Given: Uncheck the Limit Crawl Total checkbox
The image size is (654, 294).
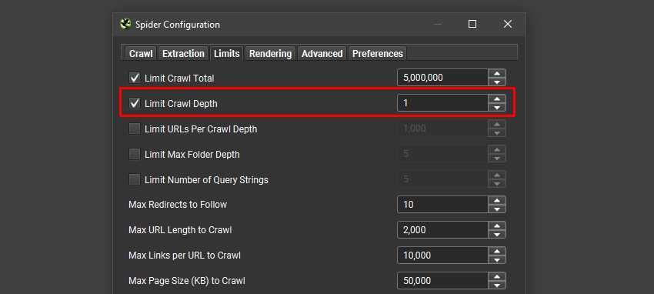Looking at the screenshot, I should tap(135, 78).
